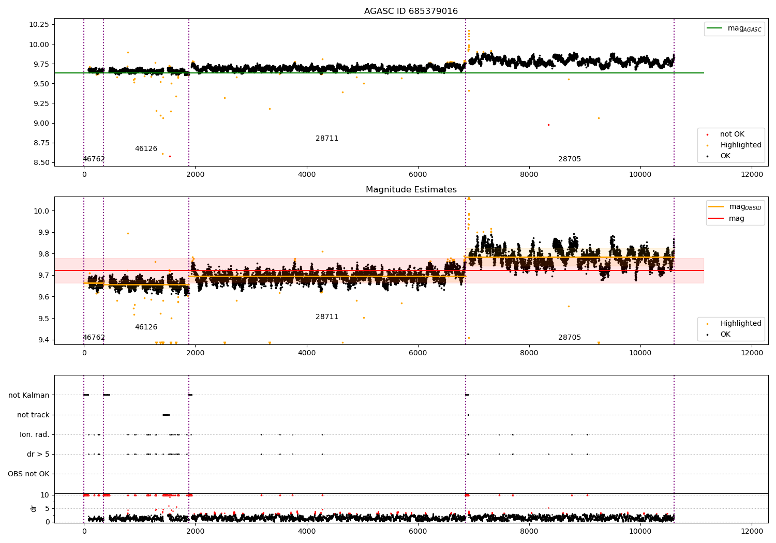Click x-axis tick 2000 under the bottom plot
This screenshot has height=543, width=776.
point(196,532)
